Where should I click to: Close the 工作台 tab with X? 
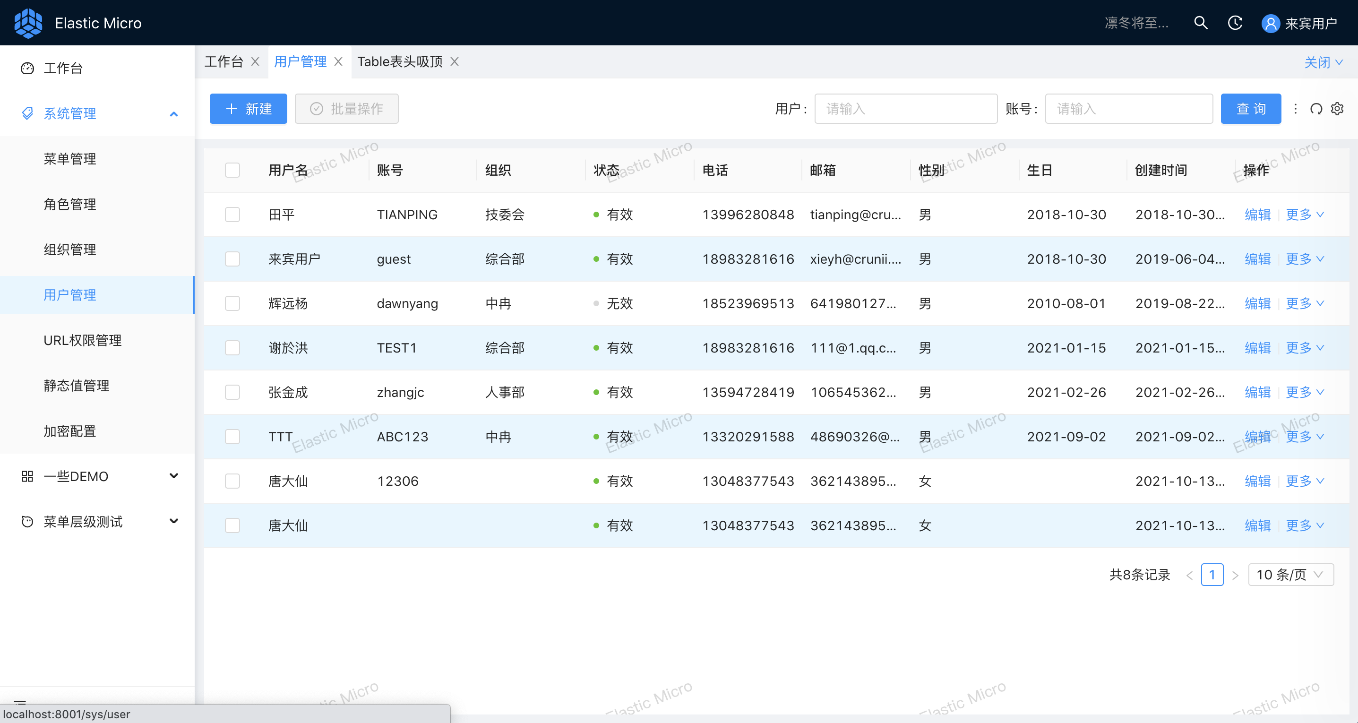[x=255, y=62]
